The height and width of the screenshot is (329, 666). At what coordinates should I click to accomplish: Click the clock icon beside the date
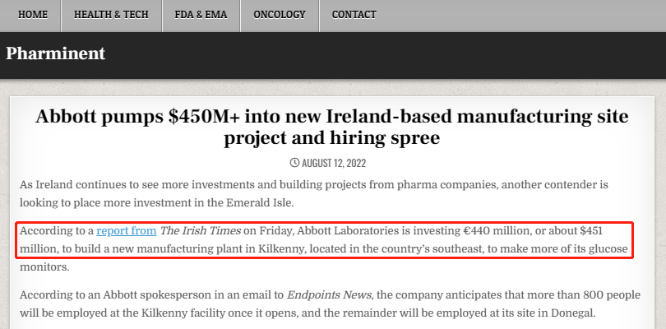click(x=294, y=162)
